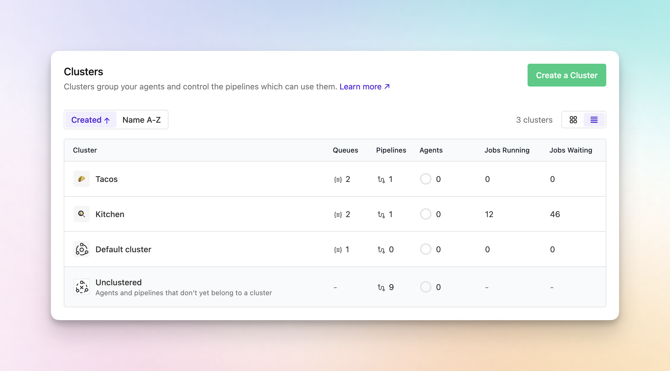
Task: Click the Create a Cluster button
Action: [x=566, y=75]
